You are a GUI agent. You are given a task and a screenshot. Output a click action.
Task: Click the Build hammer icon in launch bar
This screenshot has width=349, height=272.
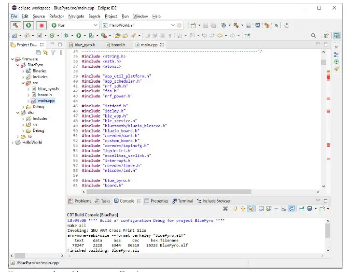(16, 25)
